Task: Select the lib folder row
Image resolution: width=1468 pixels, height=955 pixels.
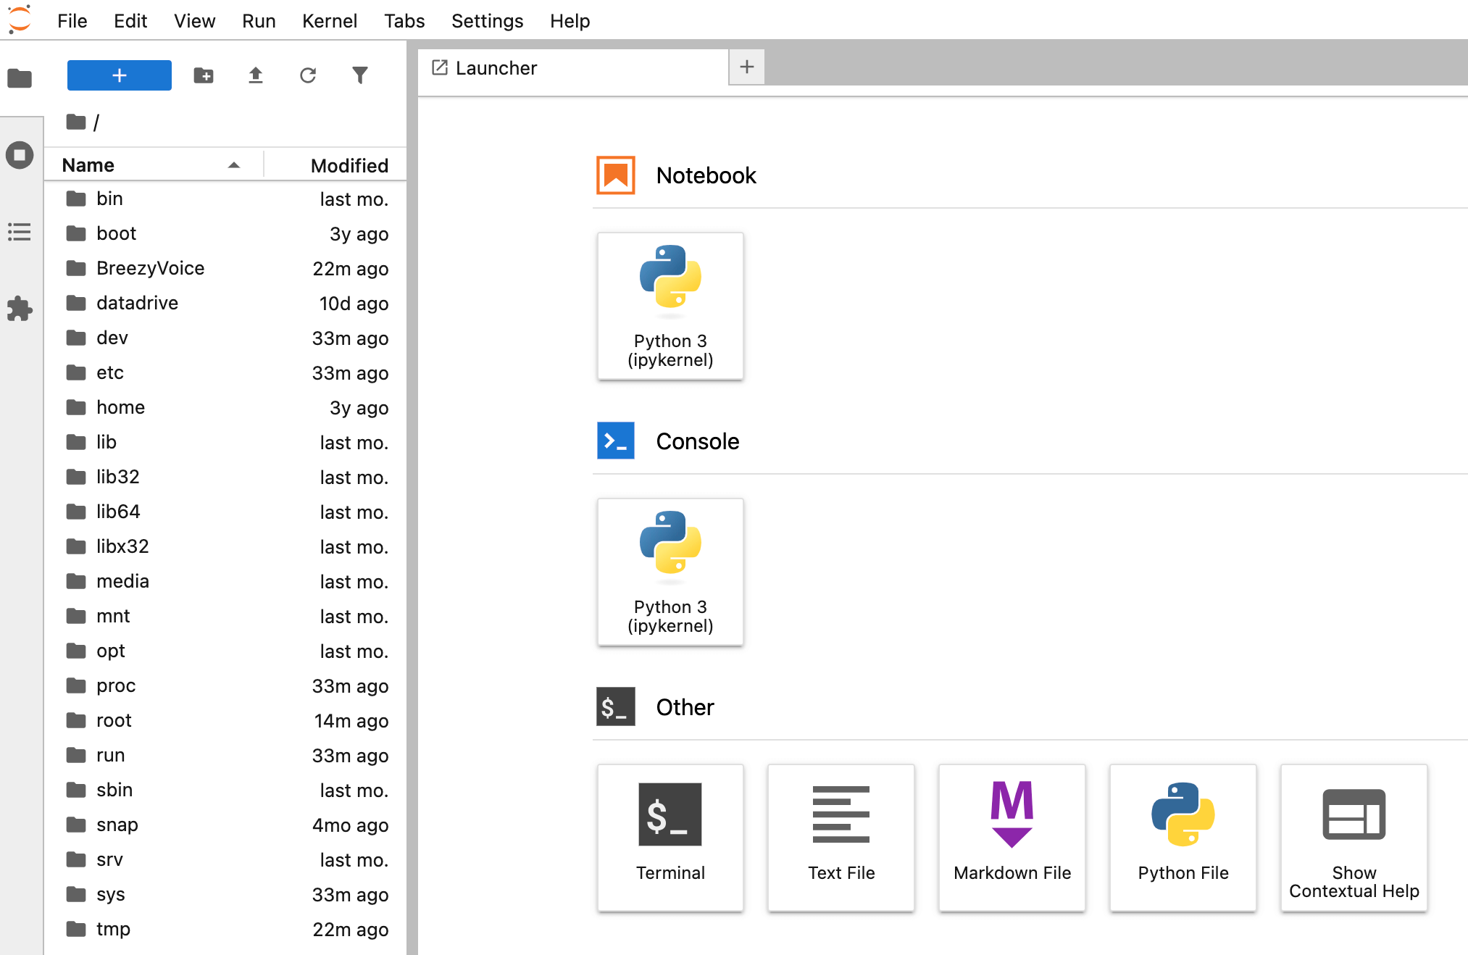Action: (x=226, y=442)
